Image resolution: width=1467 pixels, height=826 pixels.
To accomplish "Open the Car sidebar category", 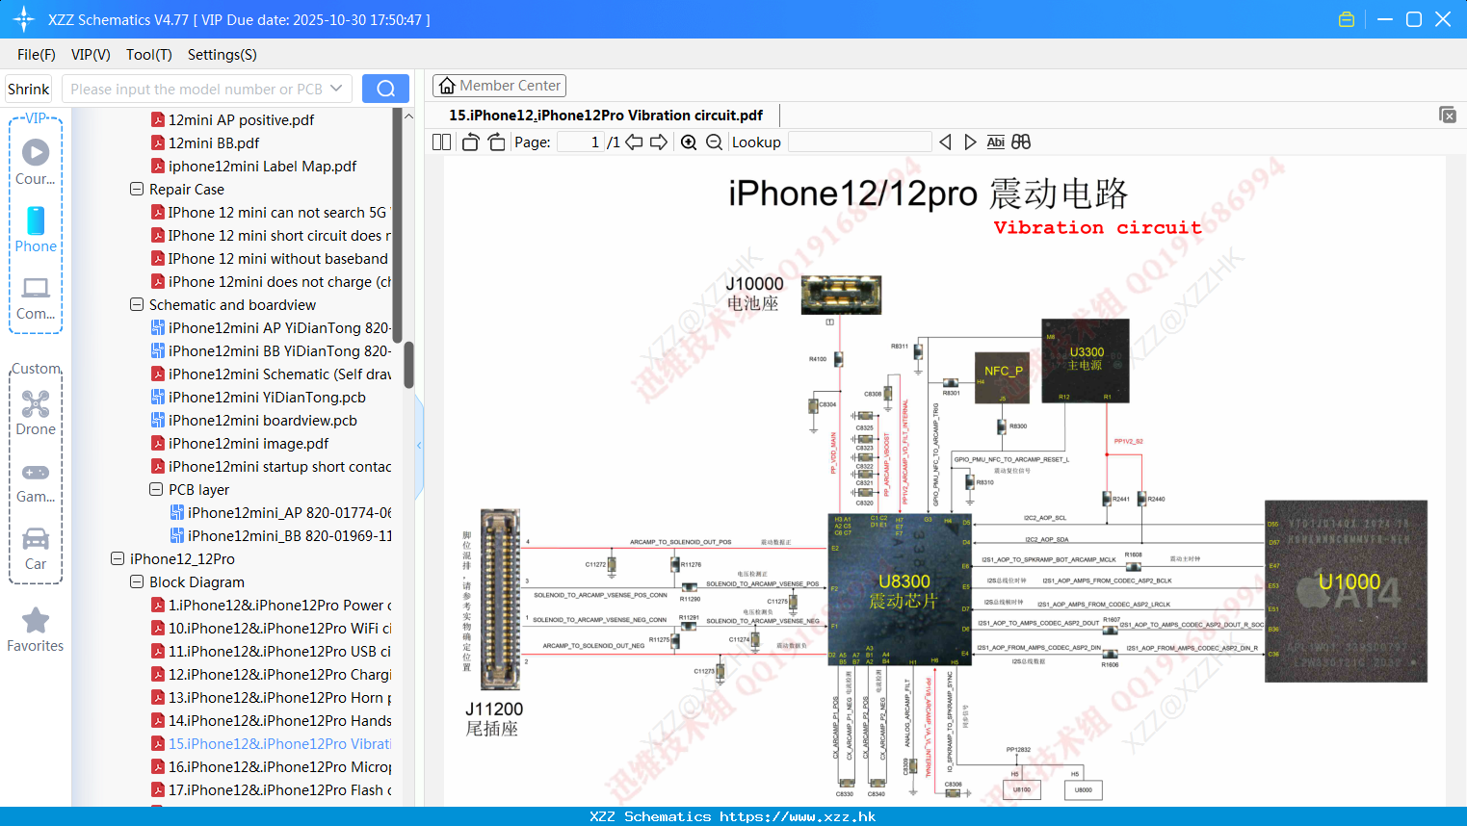I will (36, 549).
